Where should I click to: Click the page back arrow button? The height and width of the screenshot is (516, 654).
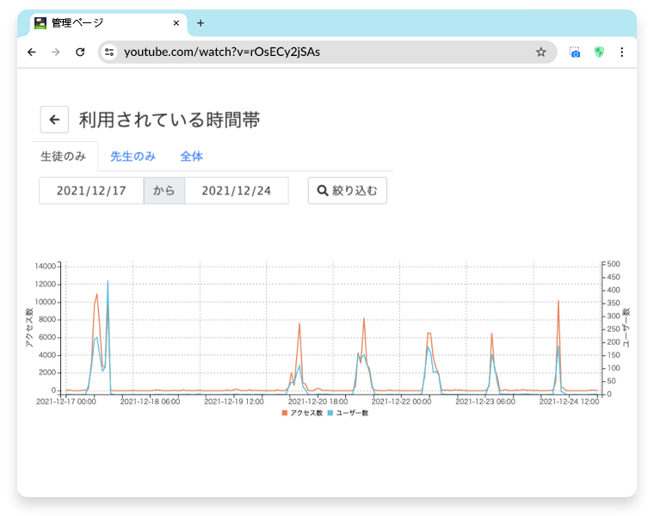coord(54,120)
